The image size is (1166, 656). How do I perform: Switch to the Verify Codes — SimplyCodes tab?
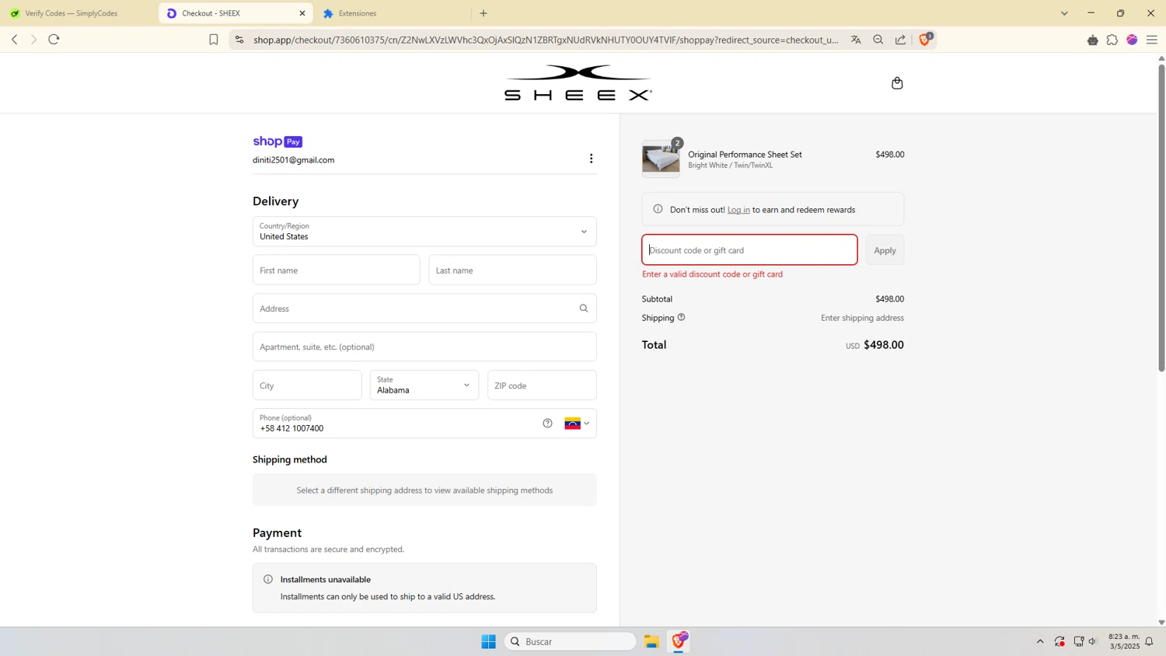coord(72,13)
